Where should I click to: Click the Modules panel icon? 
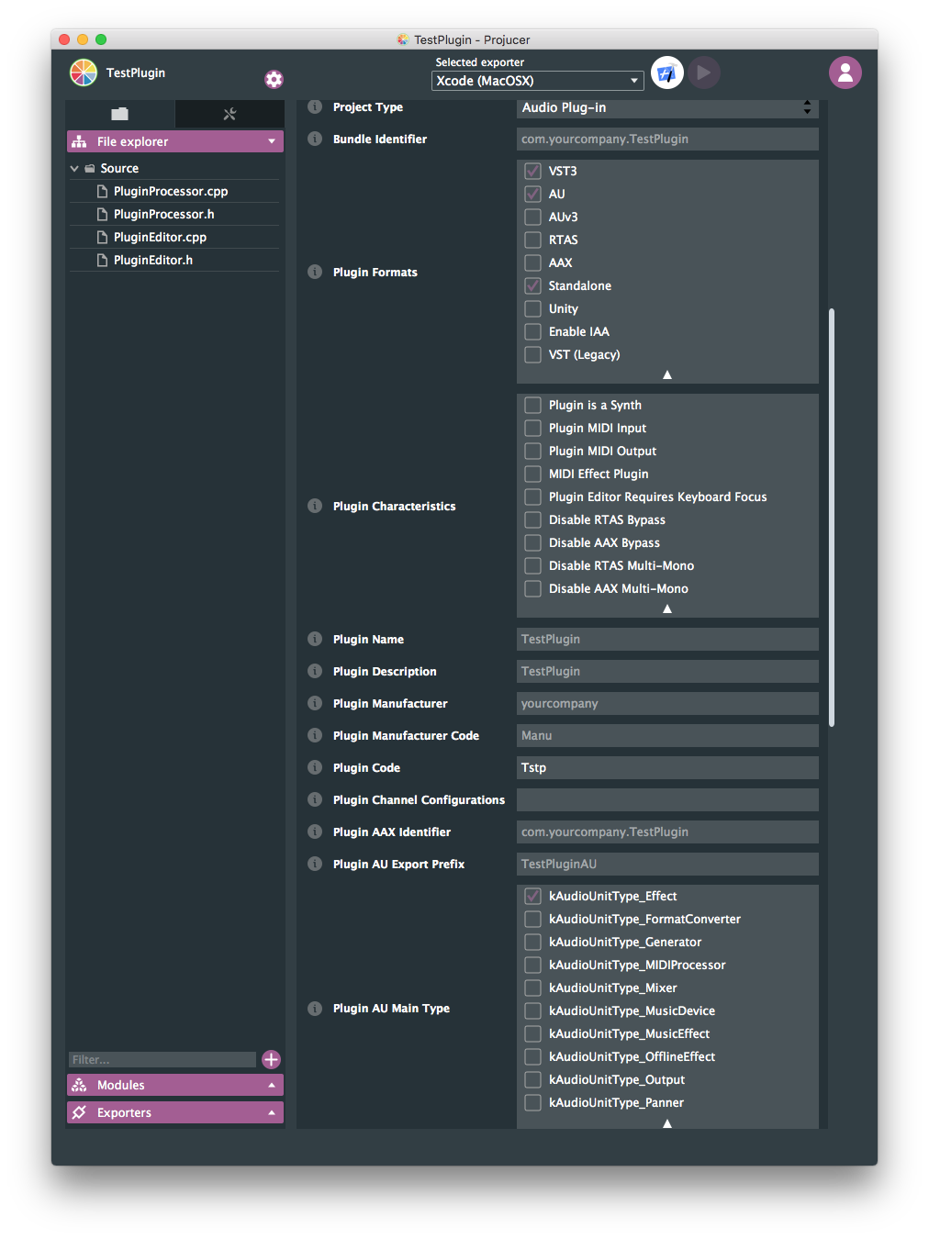pos(80,1085)
